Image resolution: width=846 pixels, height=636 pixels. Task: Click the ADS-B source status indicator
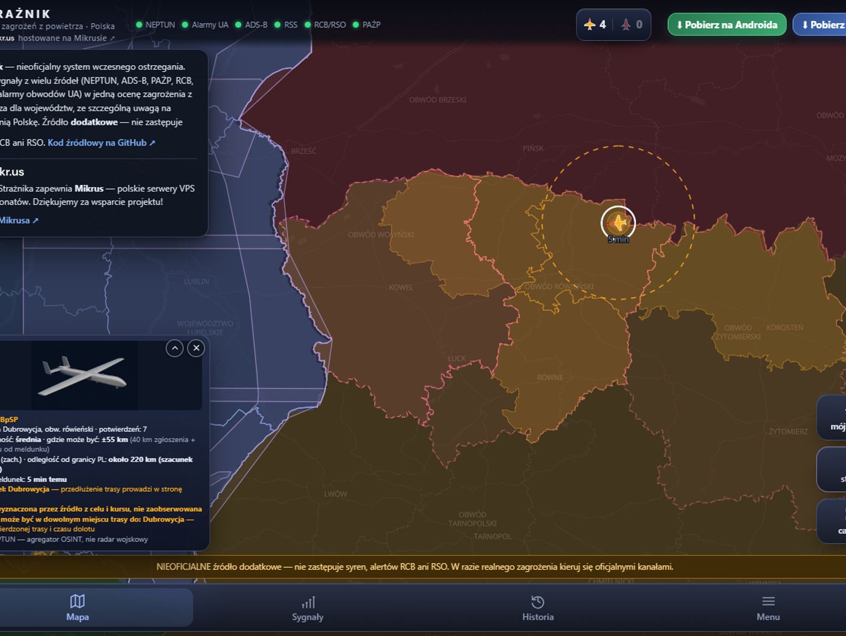pos(251,25)
